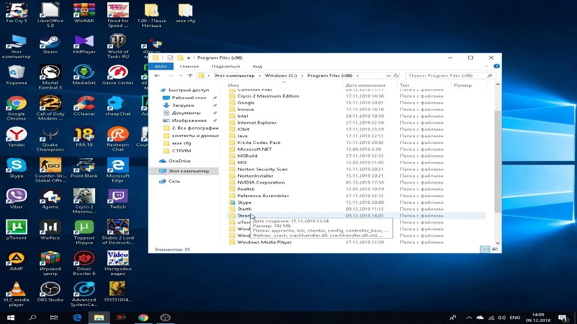The width and height of the screenshot is (577, 324).
Task: Select OneDrive in navigation pane
Action: pos(179,161)
